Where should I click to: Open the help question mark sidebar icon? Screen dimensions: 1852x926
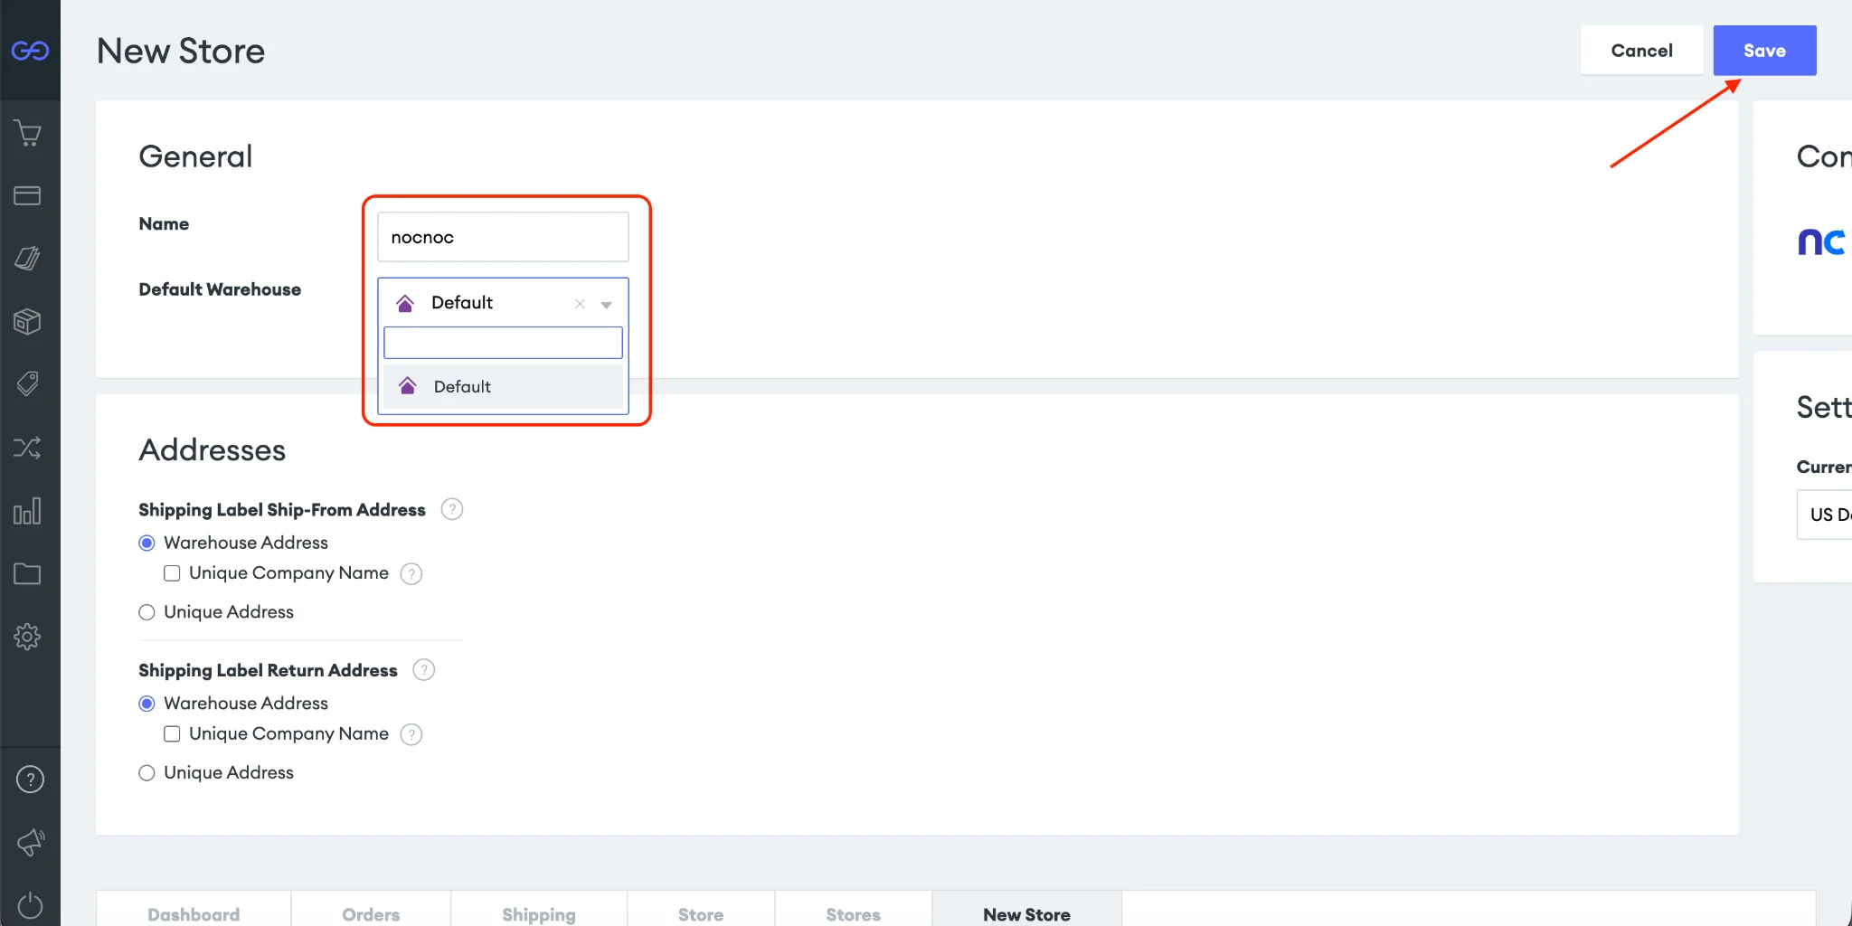pyautogui.click(x=30, y=780)
